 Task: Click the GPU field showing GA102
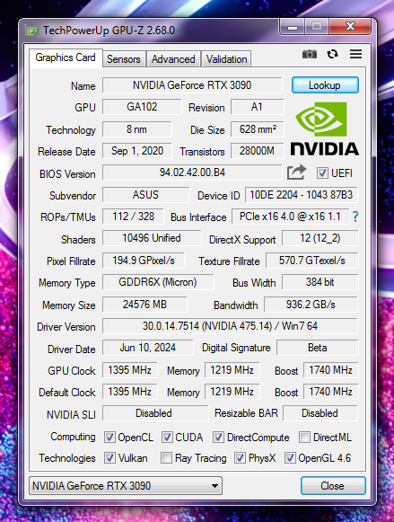[x=142, y=107]
